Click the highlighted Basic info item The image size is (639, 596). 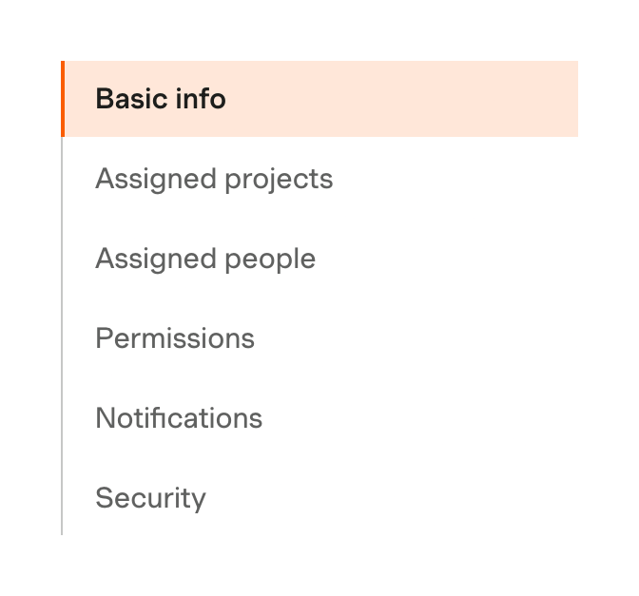click(319, 99)
